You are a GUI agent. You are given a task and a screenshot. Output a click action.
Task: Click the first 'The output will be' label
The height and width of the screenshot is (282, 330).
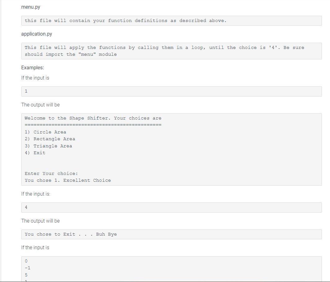tap(40, 105)
